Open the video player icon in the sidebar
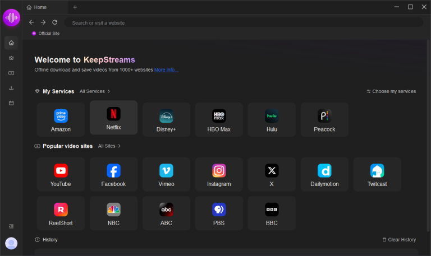Screen dimensions: 431x256 pos(11,73)
